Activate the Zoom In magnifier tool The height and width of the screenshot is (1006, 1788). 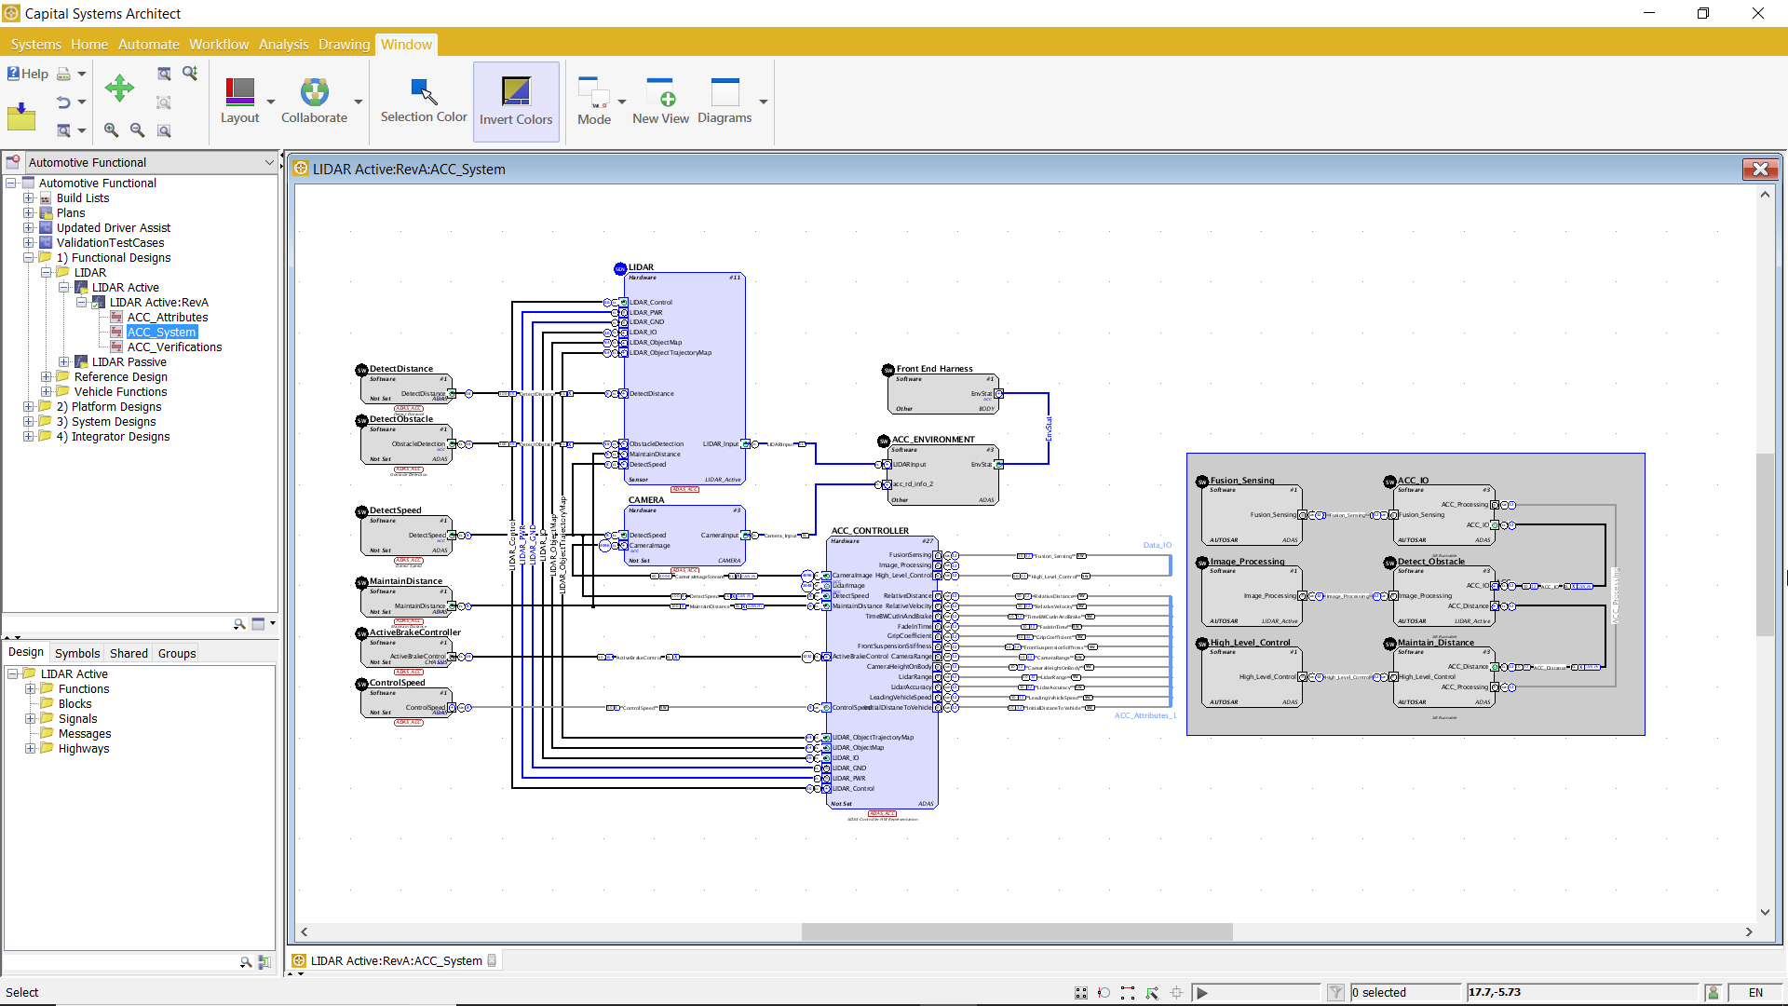(110, 130)
